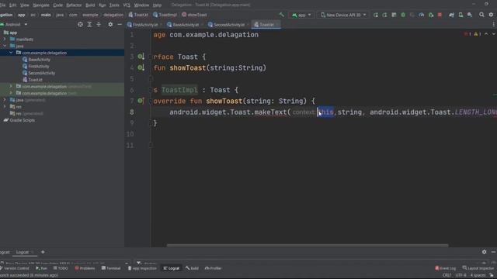Open Version Control tool window

(14, 268)
